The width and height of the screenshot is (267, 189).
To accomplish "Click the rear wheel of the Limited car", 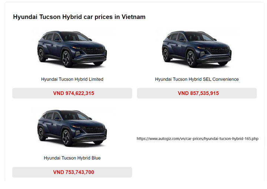I will coord(42,55).
